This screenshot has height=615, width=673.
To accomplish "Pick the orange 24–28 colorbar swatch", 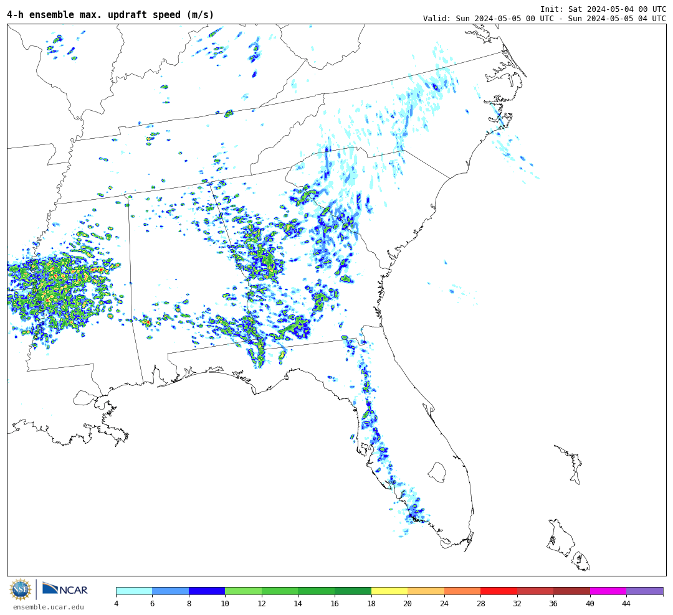I will point(462,591).
